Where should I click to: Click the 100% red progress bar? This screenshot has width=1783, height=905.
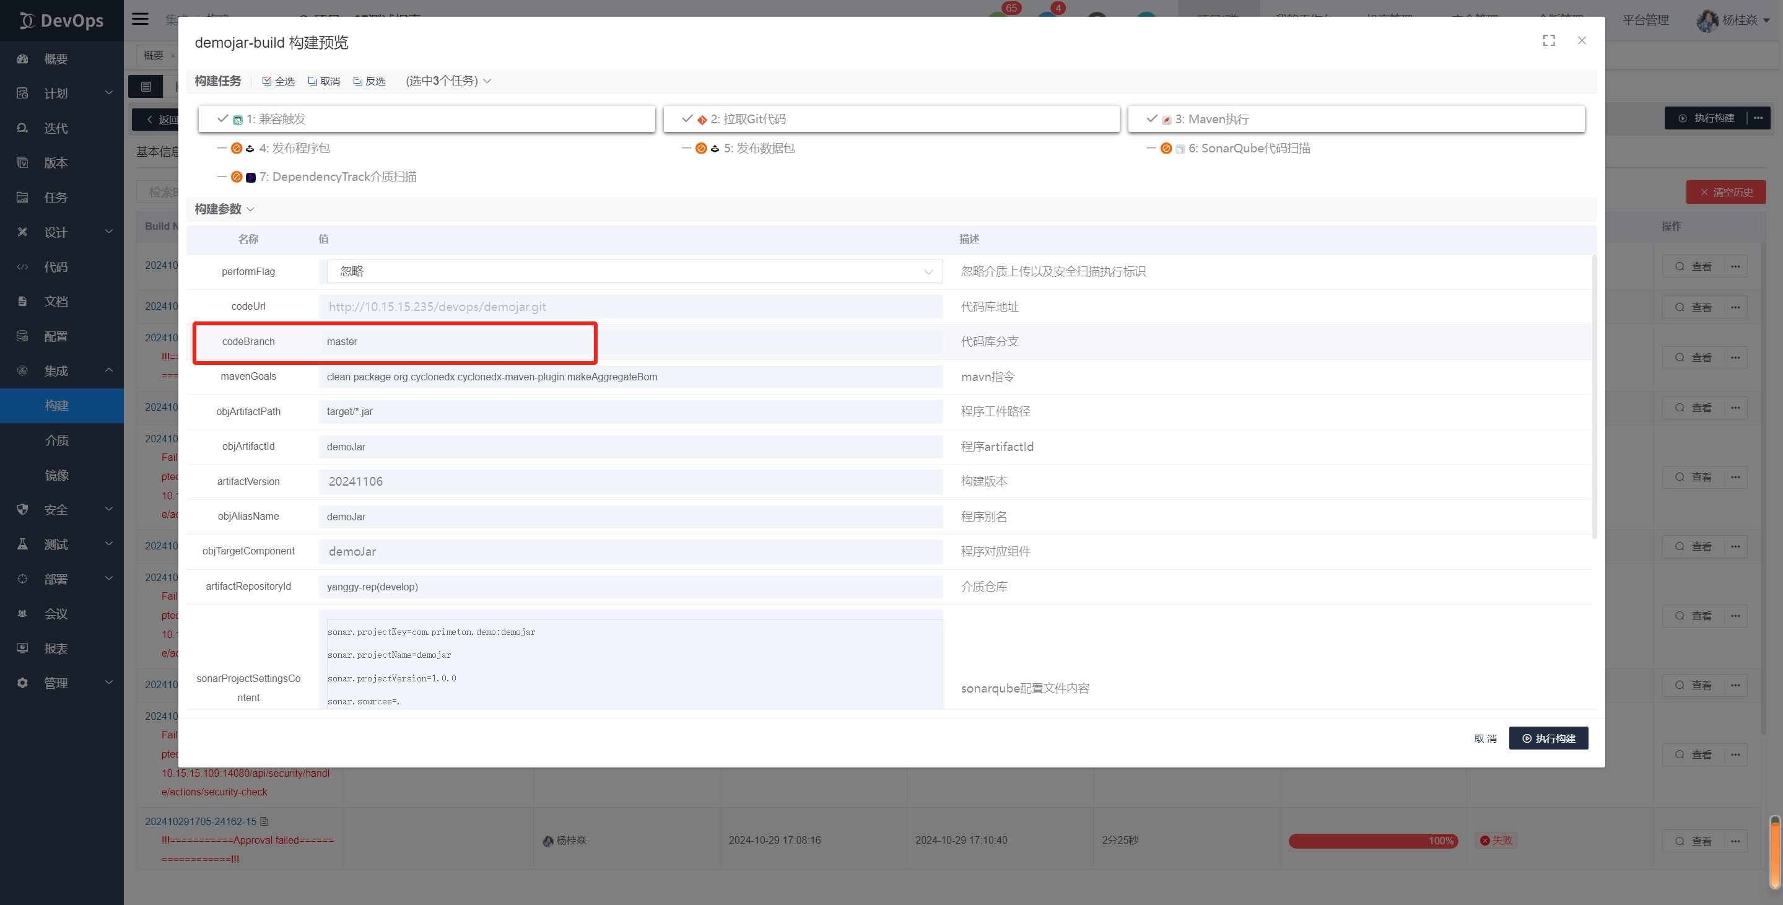(1372, 841)
